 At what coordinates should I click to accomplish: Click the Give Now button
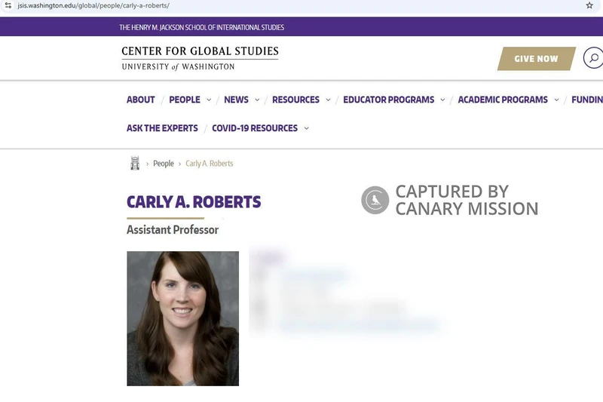537,59
